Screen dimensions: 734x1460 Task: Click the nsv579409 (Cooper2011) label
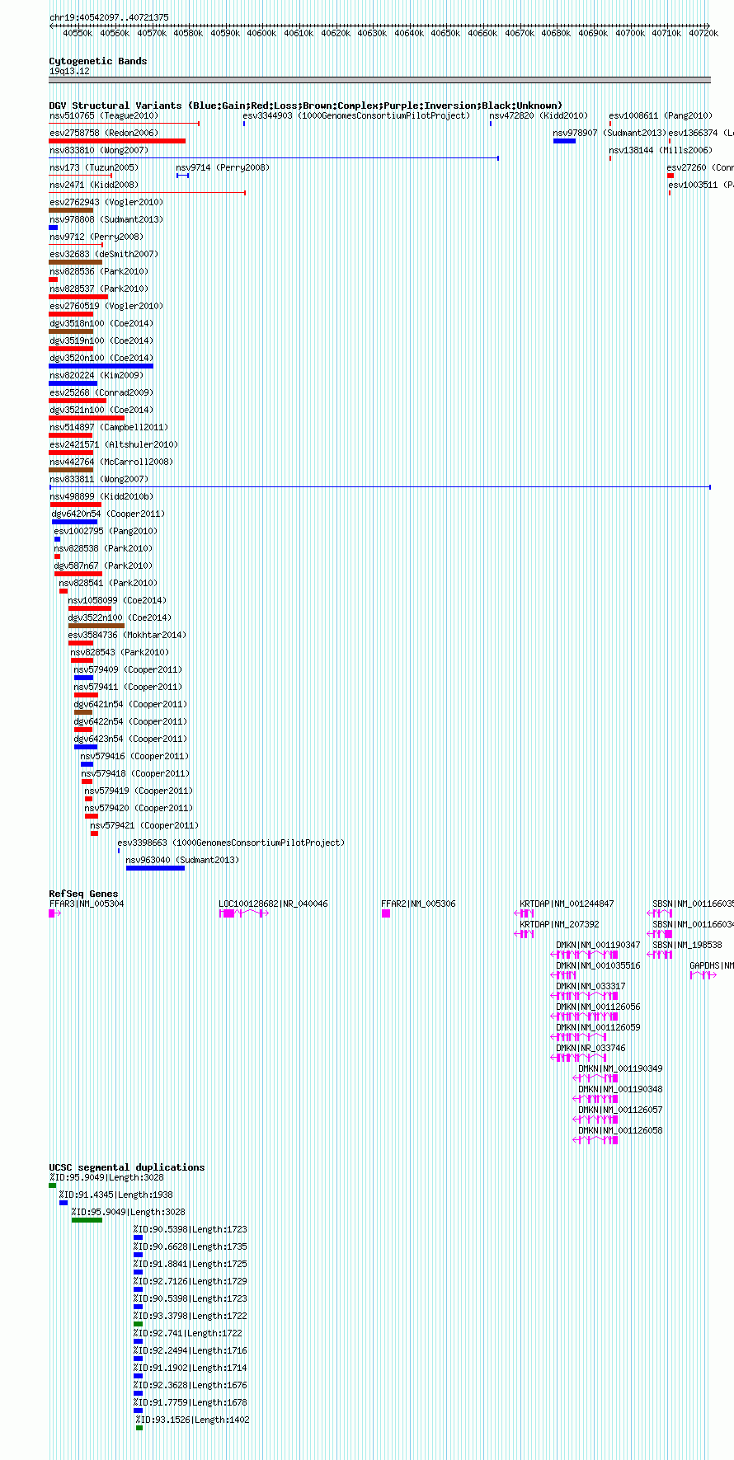(129, 669)
